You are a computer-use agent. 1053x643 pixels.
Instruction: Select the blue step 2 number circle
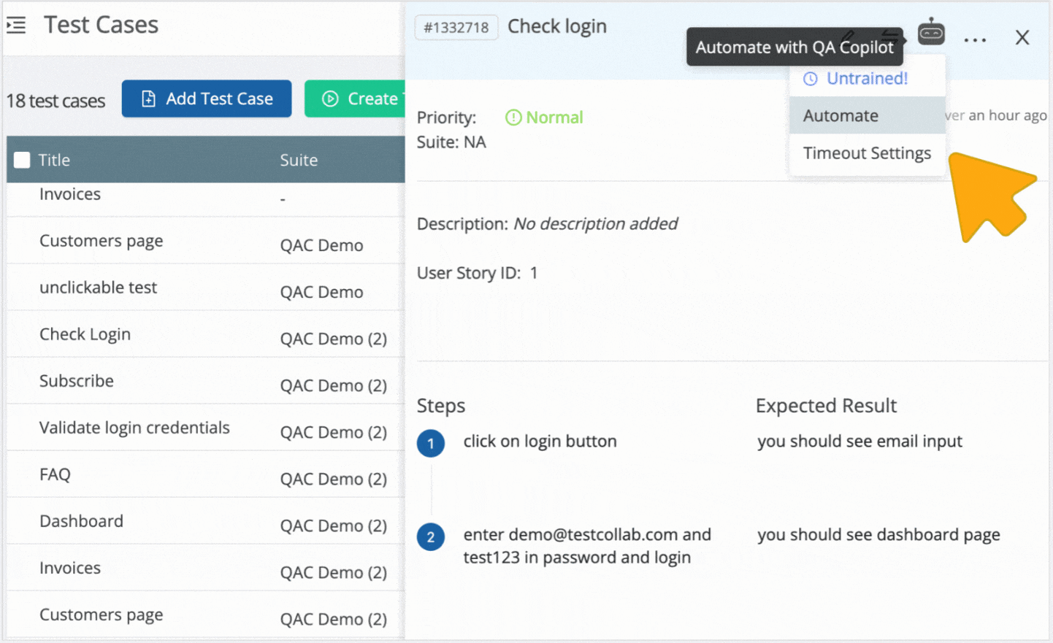430,536
